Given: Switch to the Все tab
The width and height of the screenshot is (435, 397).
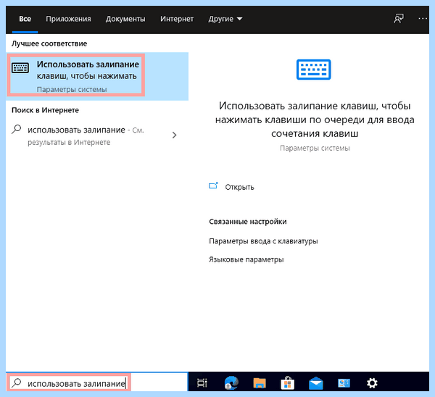Looking at the screenshot, I should 25,19.
